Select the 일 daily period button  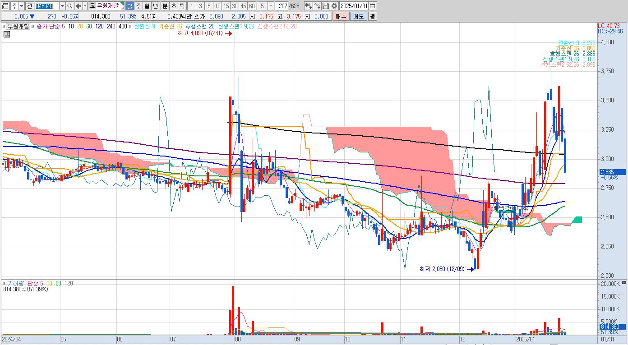pyautogui.click(x=129, y=6)
